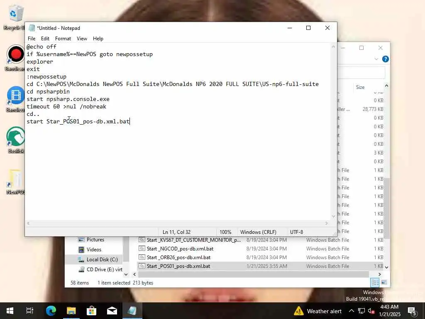425x319 pixels.
Task: Select Start_KVS67_DT_CUSTOMER_MONITOR batch file
Action: [x=193, y=240]
